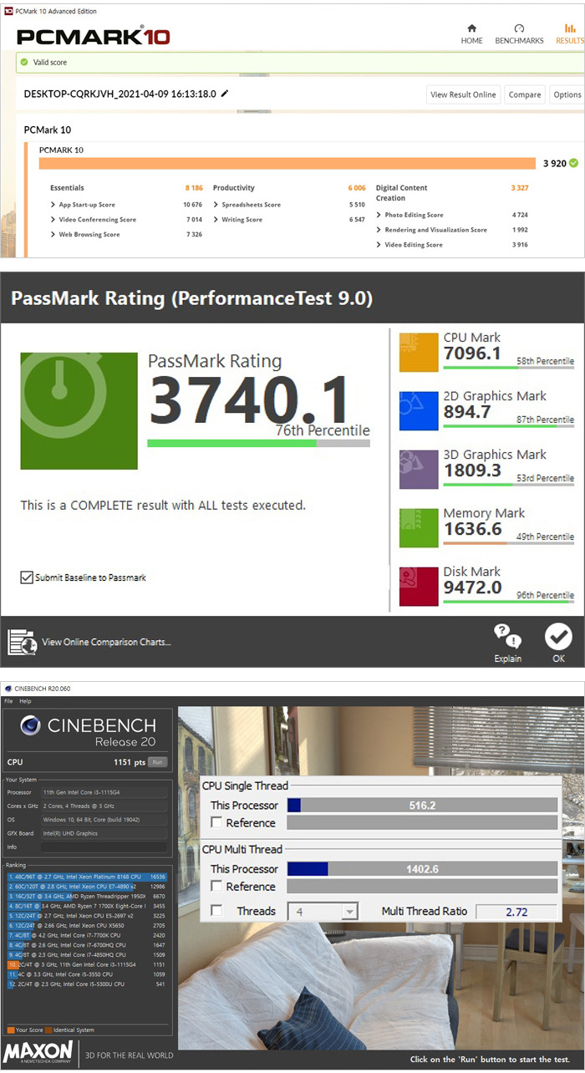Expand Video Editing Score row
The height and width of the screenshot is (1073, 585).
(379, 245)
